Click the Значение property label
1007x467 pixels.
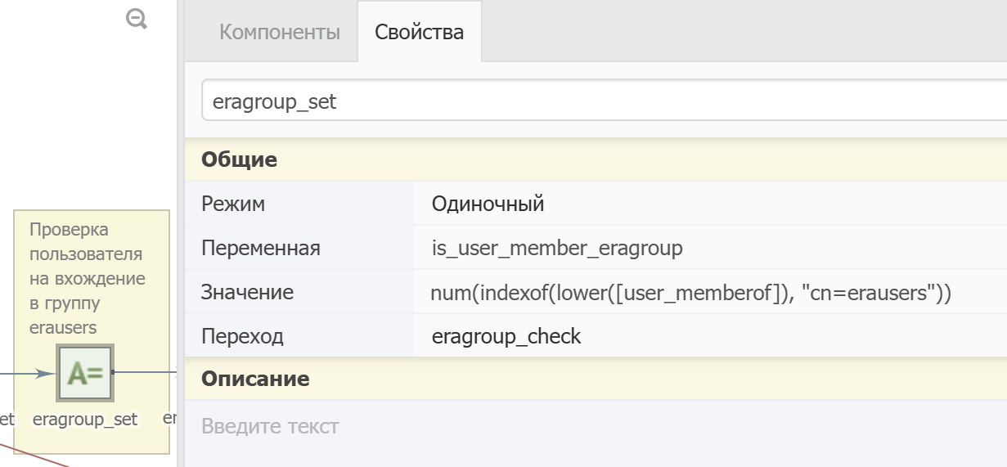247,292
